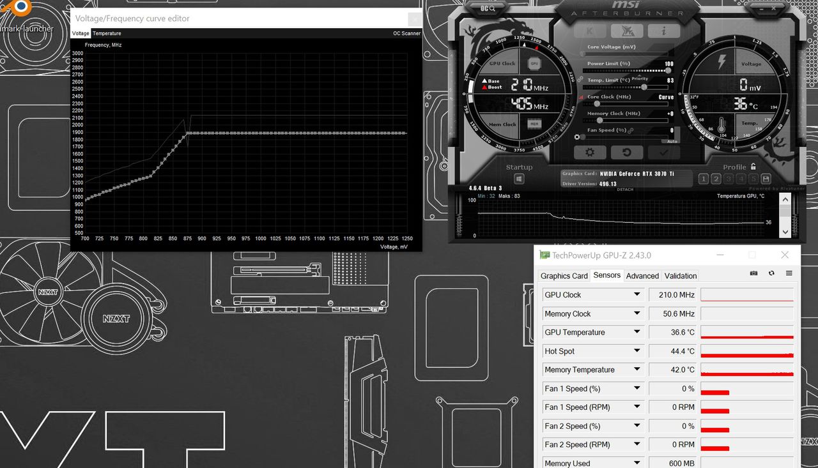Open the Graphics Card tab in GPU-Z

[564, 276]
